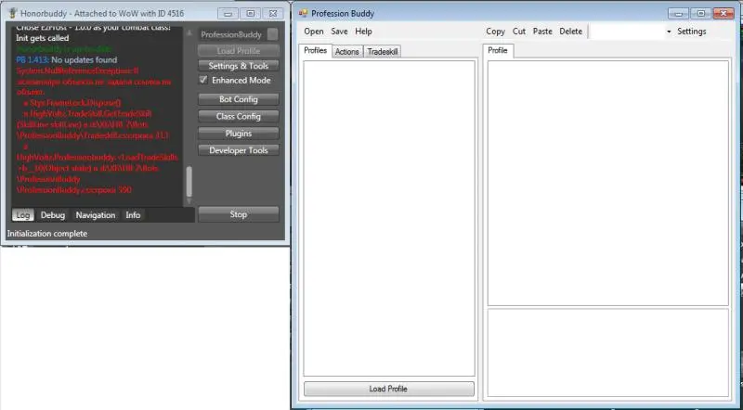The height and width of the screenshot is (410, 743).
Task: Close the Profession Buddy window
Action: pos(723,14)
